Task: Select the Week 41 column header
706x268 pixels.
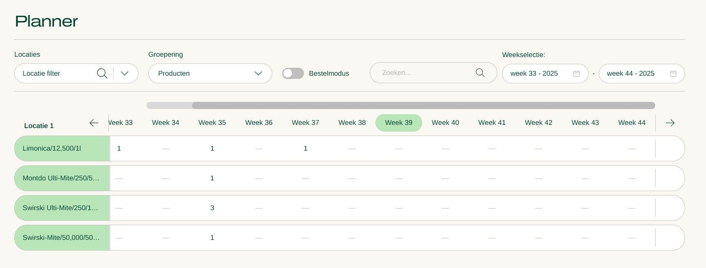Action: (x=492, y=123)
